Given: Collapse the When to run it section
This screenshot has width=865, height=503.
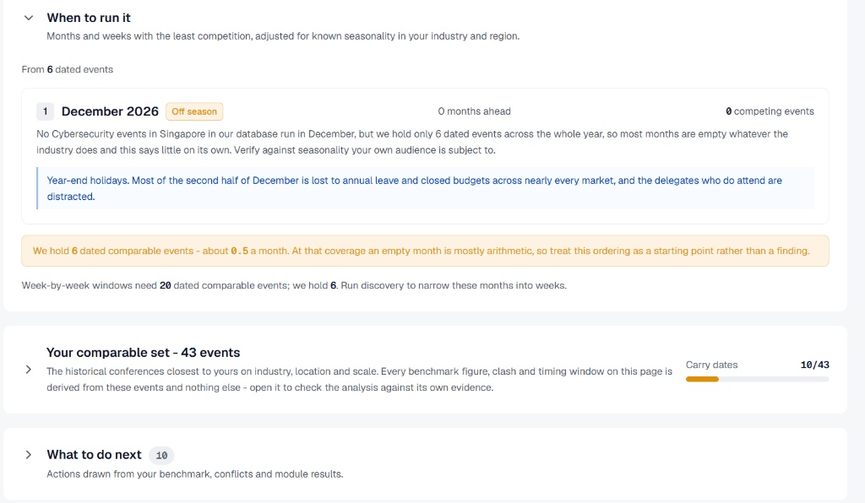Looking at the screenshot, I should 29,19.
